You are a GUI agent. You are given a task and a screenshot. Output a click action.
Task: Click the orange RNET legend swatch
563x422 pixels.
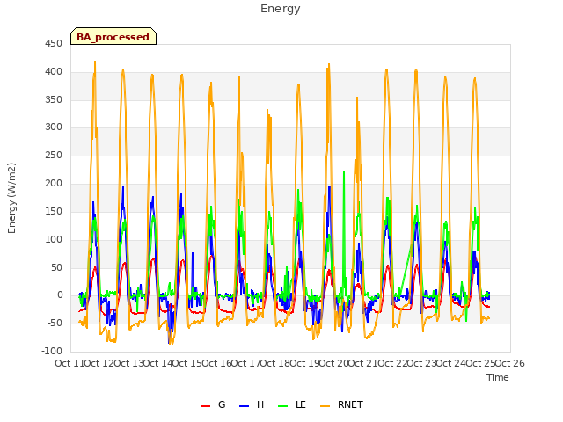325,406
